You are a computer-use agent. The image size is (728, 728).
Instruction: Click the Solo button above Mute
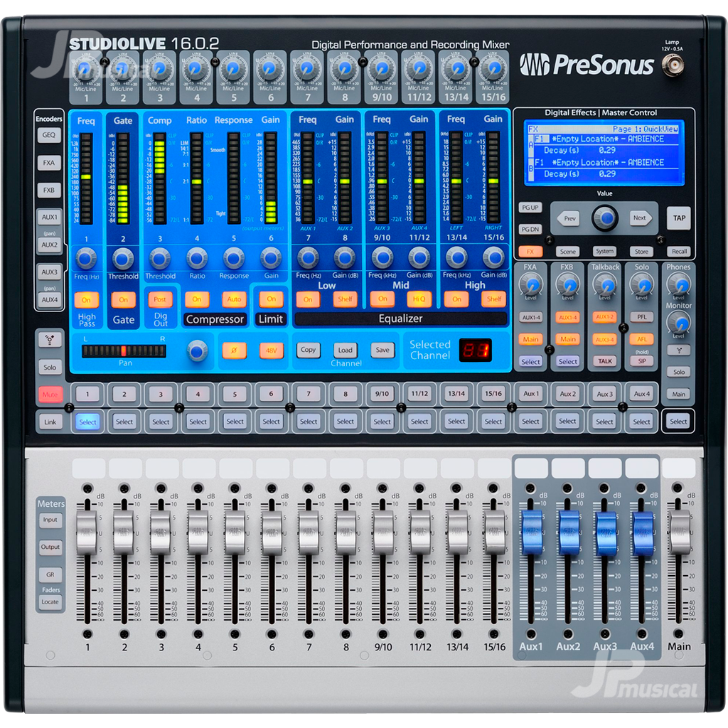click(50, 368)
